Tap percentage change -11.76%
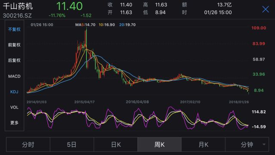This screenshot has width=275, height=155. pos(57,15)
